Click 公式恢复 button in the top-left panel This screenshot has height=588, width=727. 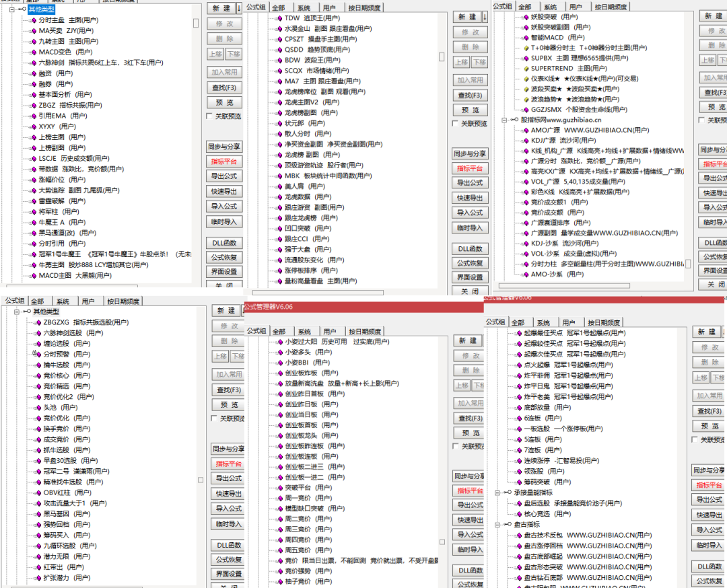(x=224, y=257)
